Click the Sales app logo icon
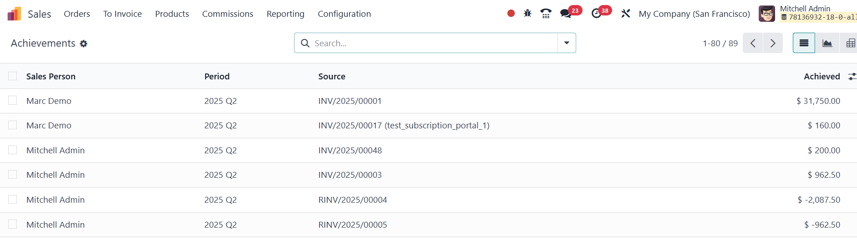Screen dimensions: 857x239 (14, 14)
